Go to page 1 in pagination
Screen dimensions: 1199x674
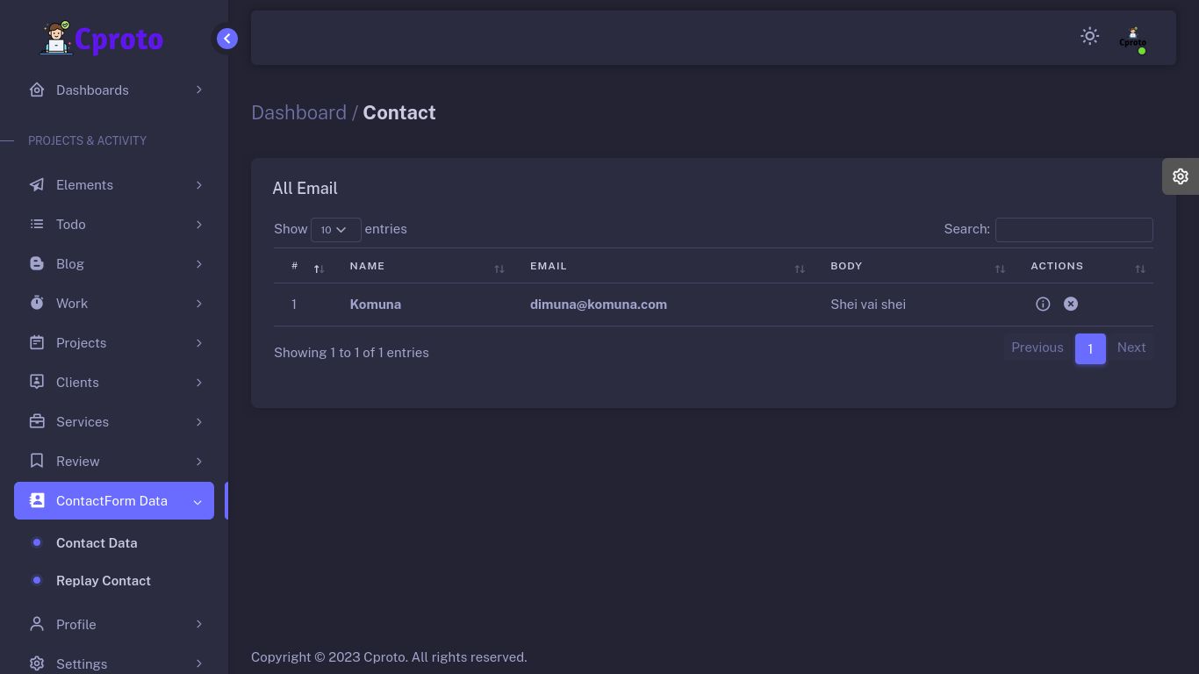1090,348
